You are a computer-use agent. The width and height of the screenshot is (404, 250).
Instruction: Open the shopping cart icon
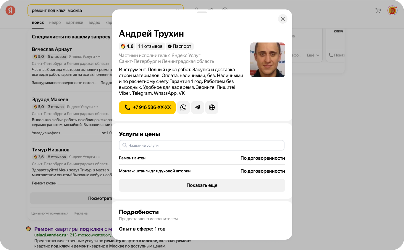[x=378, y=11]
